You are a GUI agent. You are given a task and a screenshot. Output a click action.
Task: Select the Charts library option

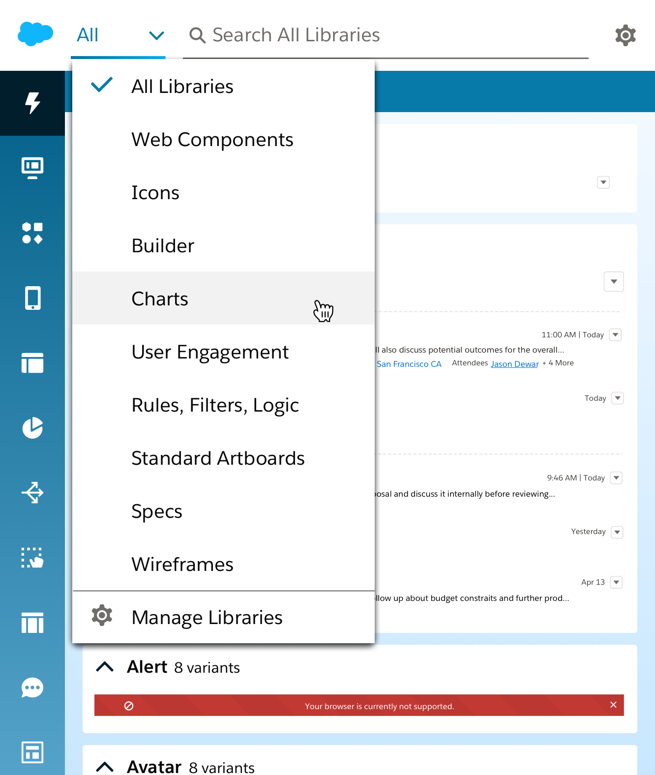point(223,298)
